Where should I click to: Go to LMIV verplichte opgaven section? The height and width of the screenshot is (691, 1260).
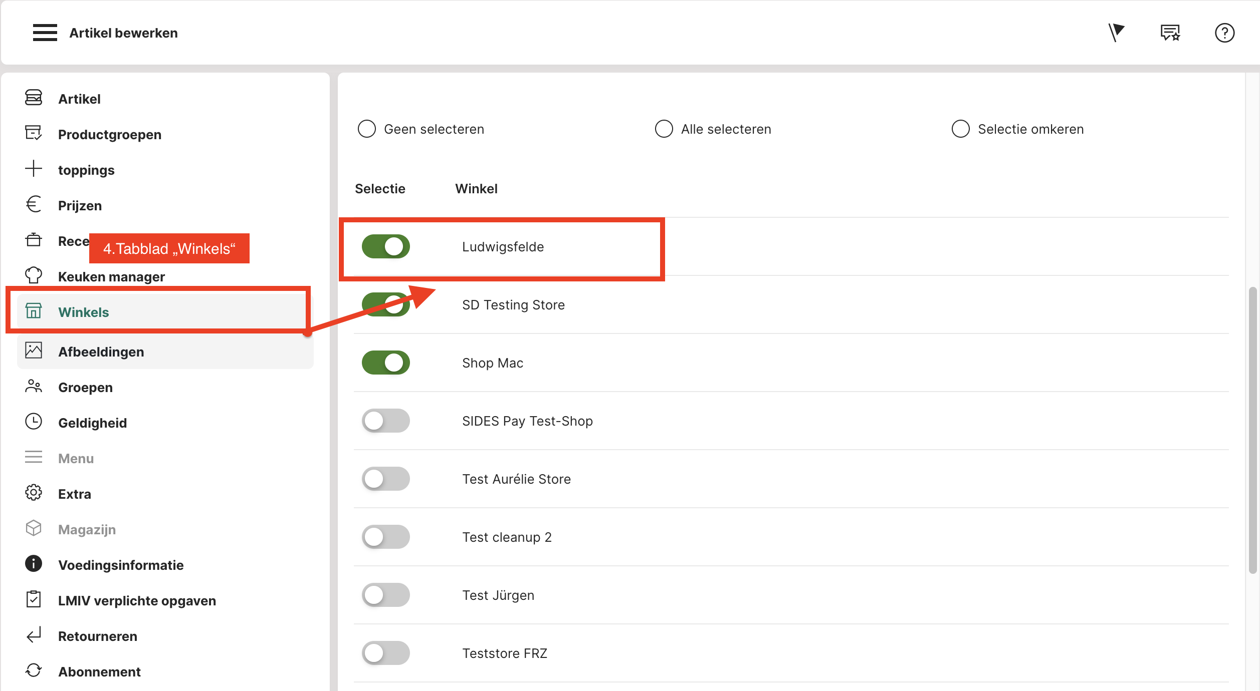click(x=137, y=600)
